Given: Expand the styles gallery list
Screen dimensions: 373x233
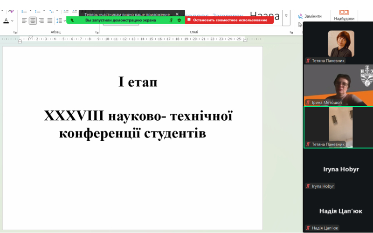Looking at the screenshot, I should coord(286,16).
